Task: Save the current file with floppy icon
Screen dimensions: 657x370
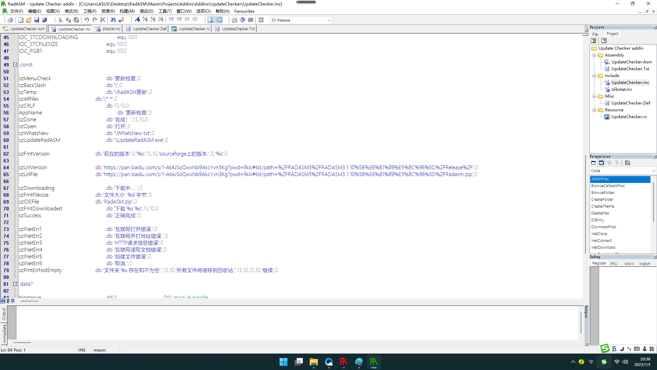Action: 37,20
